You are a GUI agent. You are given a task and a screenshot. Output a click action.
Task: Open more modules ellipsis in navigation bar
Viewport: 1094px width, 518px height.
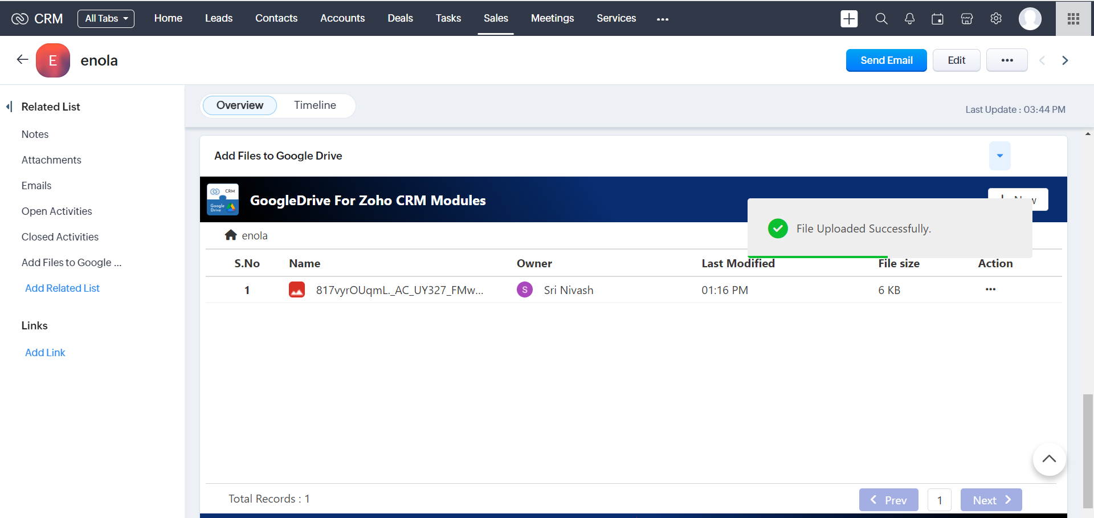(662, 19)
